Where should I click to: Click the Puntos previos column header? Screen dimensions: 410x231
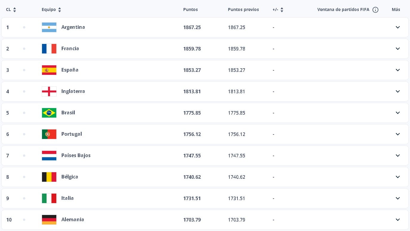click(x=243, y=10)
